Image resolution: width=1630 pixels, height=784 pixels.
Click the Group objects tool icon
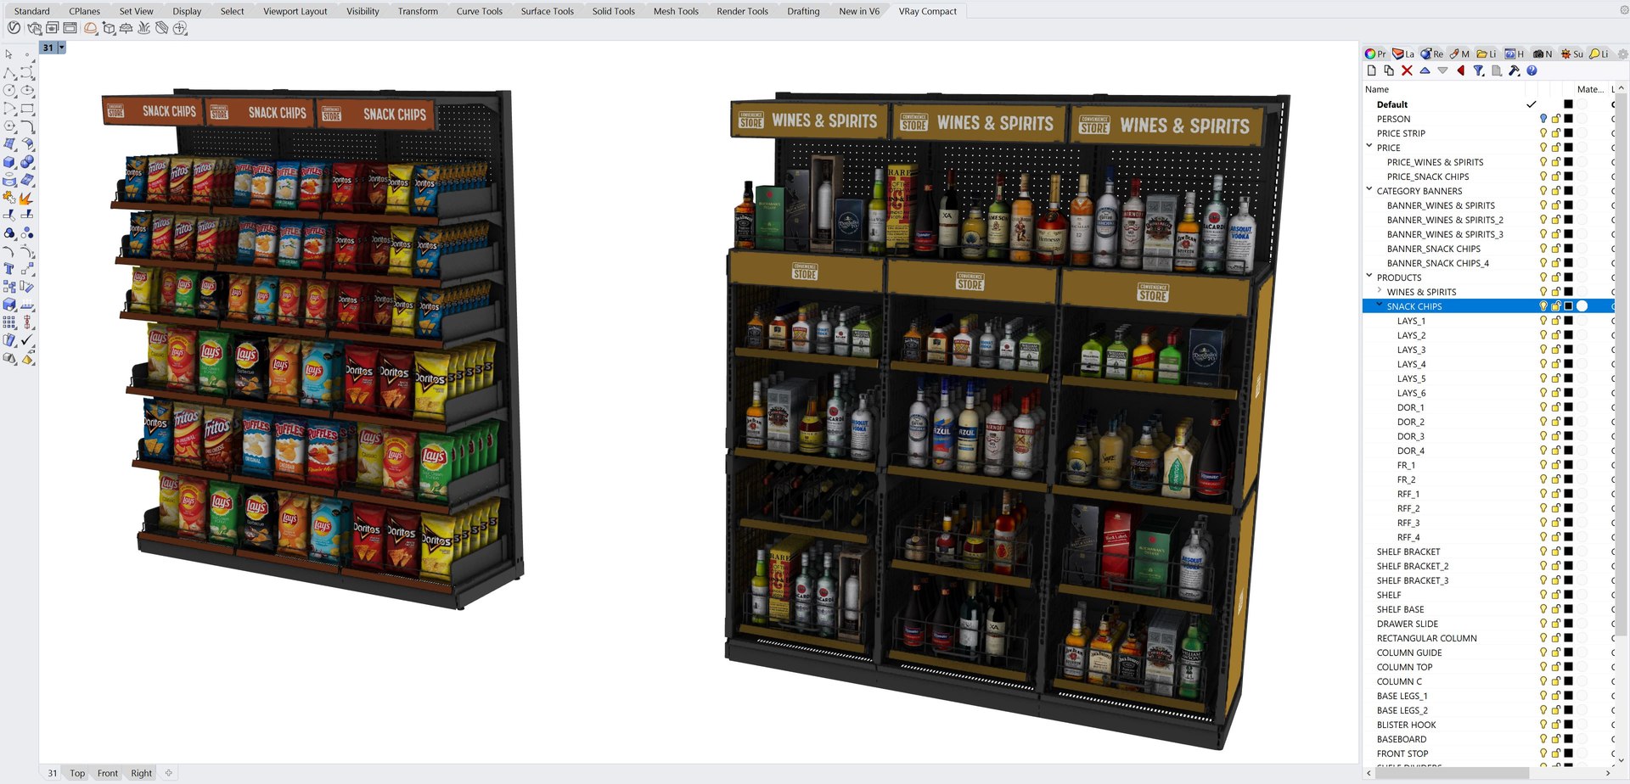[x=9, y=233]
